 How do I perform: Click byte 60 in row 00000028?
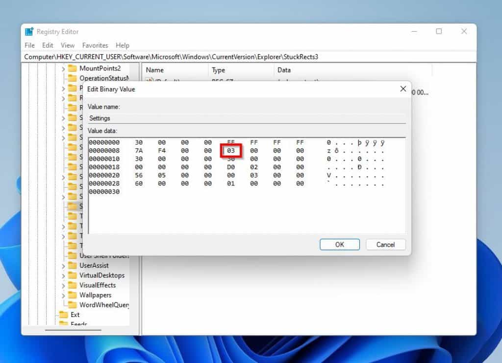point(139,184)
